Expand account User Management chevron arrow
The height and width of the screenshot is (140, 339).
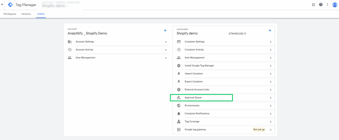[166, 58]
